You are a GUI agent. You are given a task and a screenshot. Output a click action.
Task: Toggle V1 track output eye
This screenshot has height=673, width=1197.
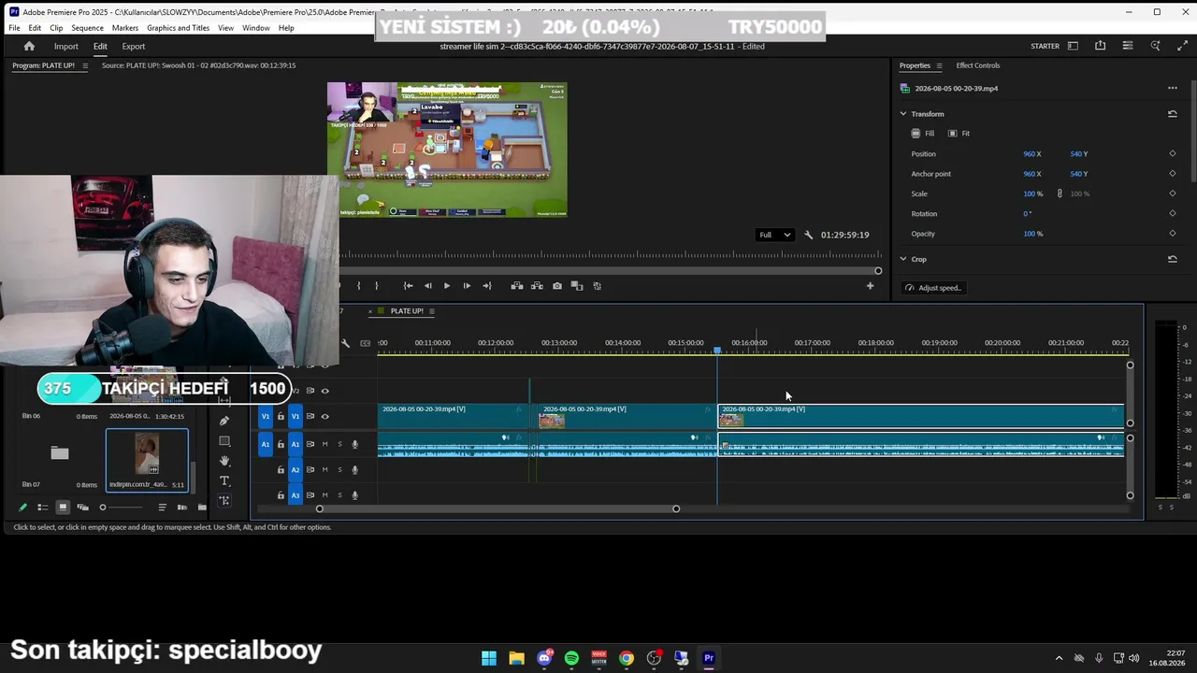(x=325, y=417)
